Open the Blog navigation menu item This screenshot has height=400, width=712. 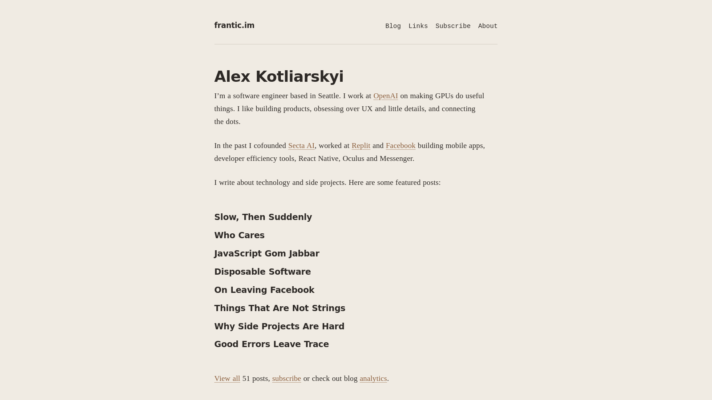tap(392, 26)
